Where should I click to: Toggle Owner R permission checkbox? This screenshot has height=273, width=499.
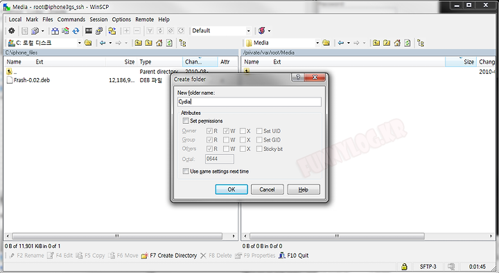coord(209,131)
